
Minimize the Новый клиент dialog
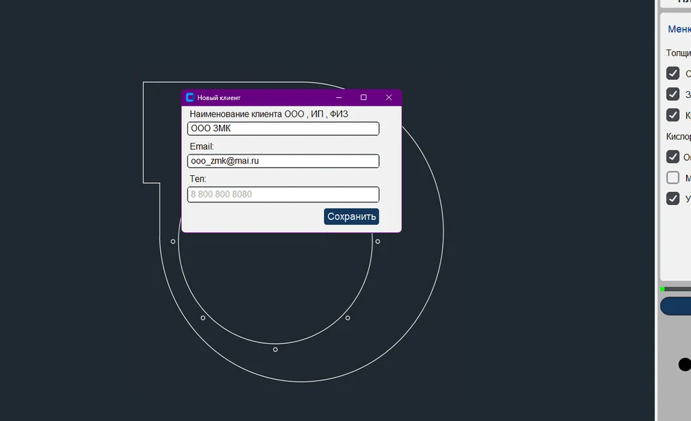point(339,98)
